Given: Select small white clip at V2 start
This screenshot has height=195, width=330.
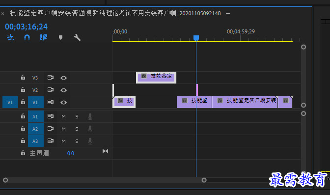Looking at the screenshot, I should (x=113, y=90).
